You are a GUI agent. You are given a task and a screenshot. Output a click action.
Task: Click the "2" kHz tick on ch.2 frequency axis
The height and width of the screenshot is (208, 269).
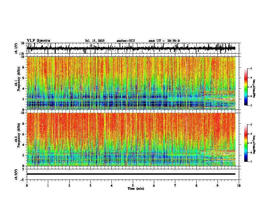pyautogui.click(x=24, y=155)
